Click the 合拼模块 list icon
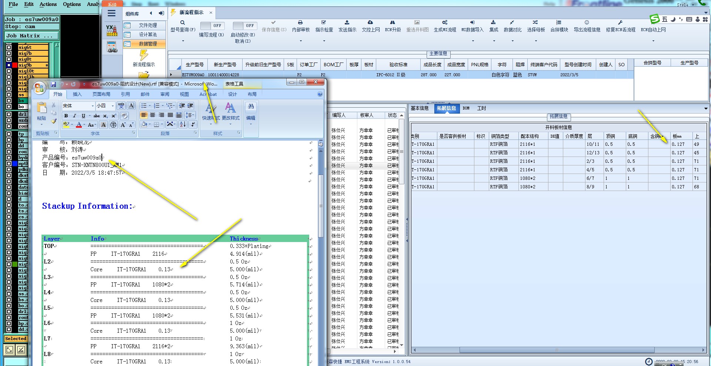The height and width of the screenshot is (366, 711). point(559,23)
